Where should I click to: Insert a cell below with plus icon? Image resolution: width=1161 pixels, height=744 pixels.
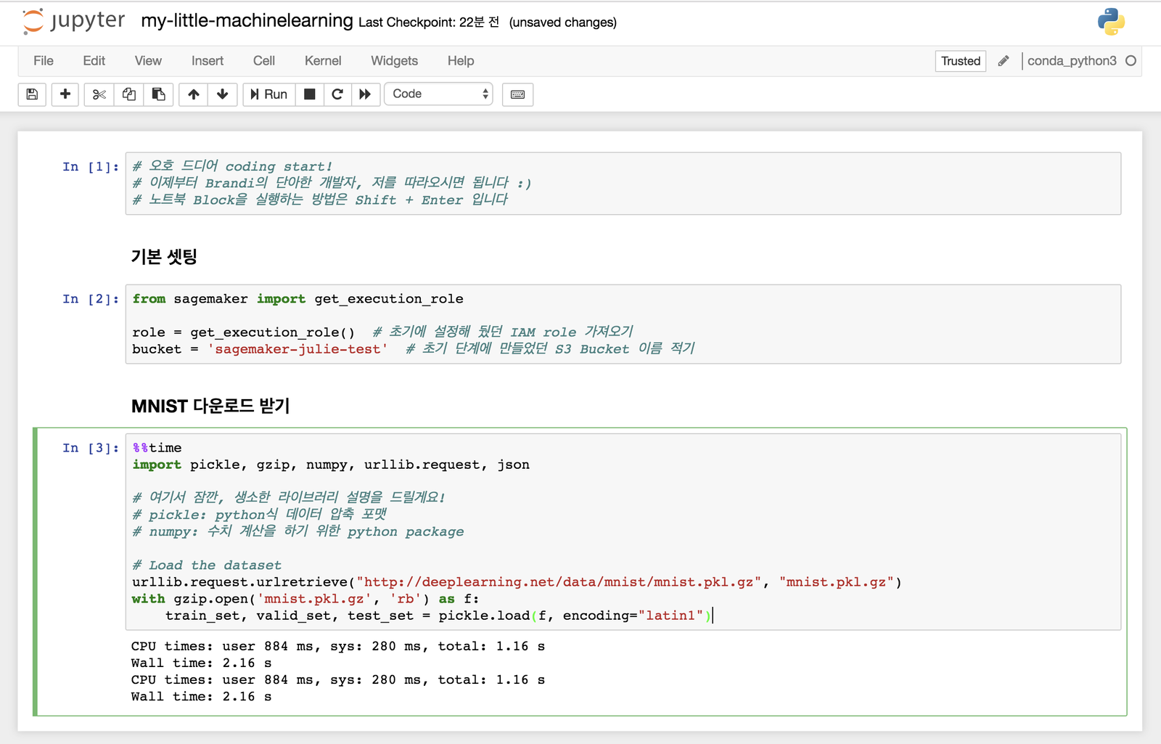tap(65, 94)
